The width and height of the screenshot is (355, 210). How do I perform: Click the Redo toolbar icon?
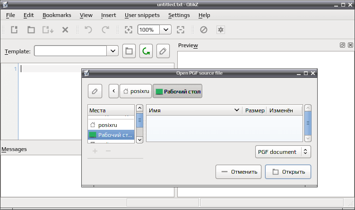point(105,30)
